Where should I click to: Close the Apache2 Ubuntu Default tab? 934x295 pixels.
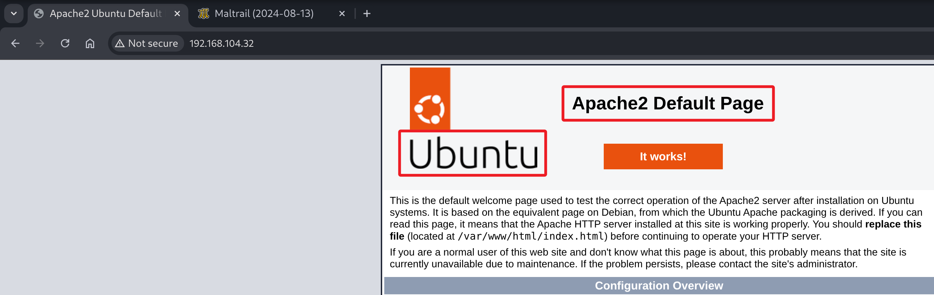(x=177, y=14)
